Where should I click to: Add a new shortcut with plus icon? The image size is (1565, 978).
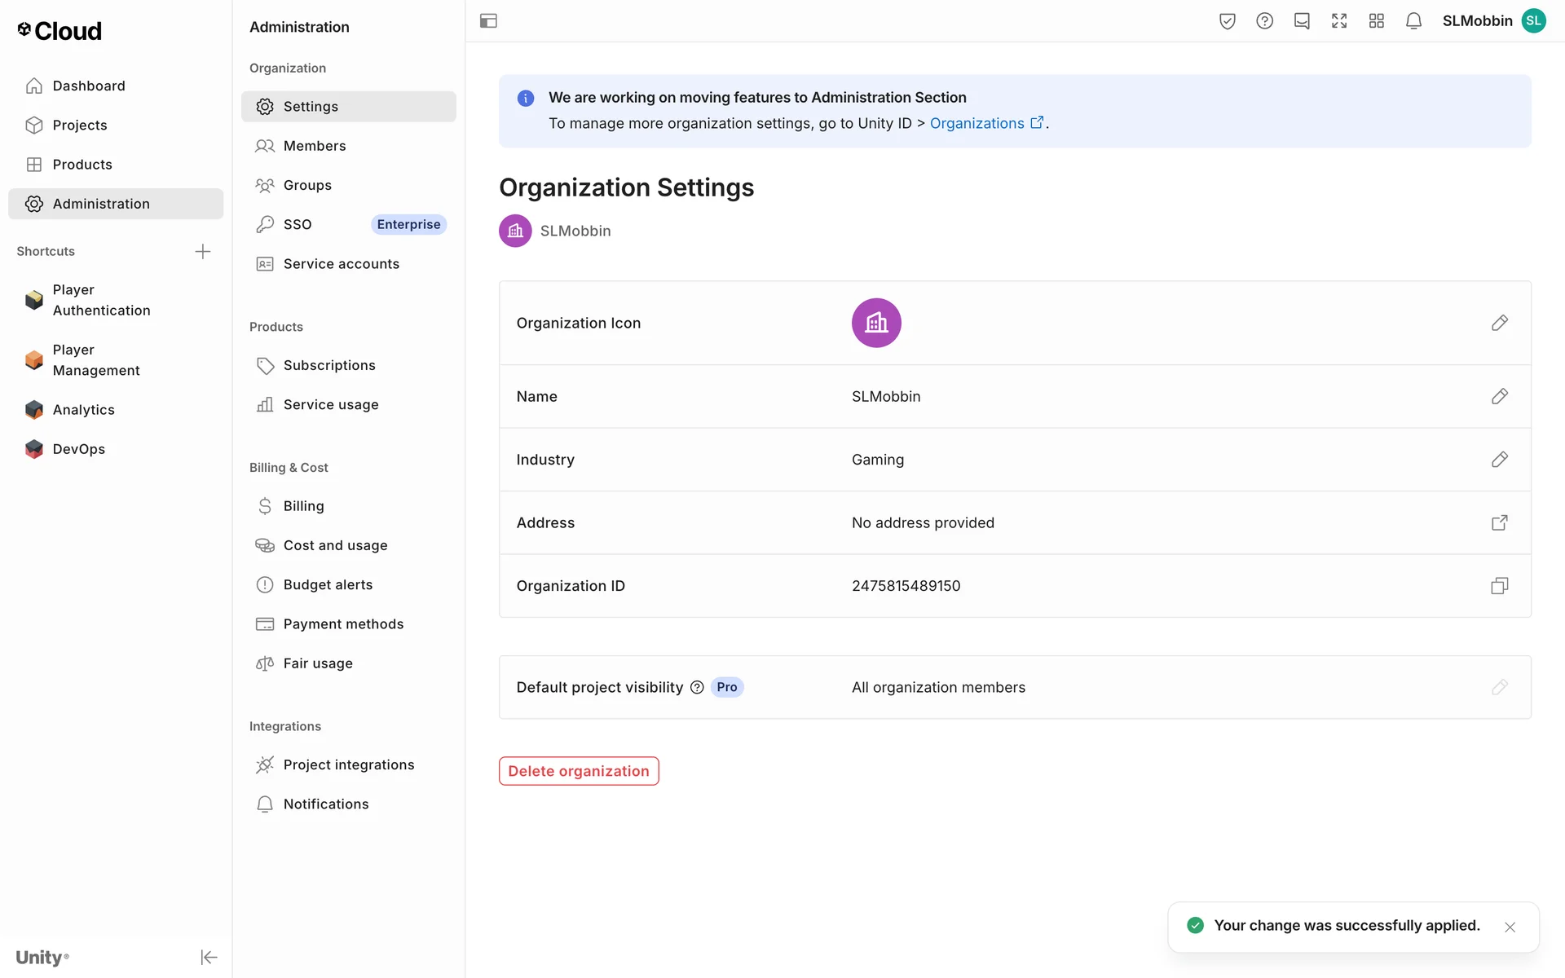coord(203,251)
